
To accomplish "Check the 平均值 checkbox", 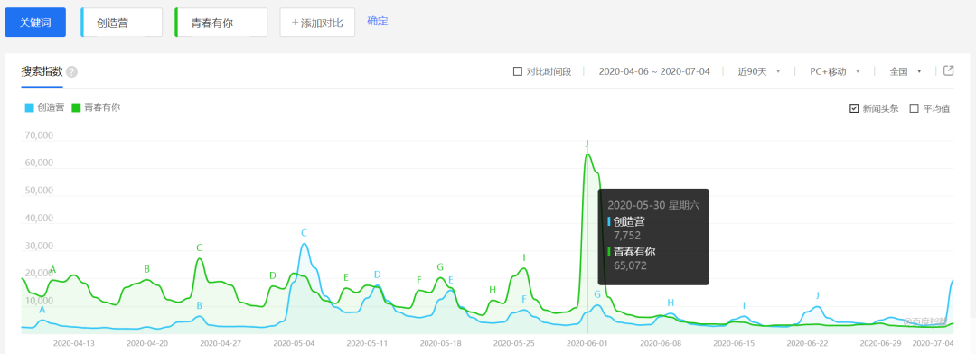I will click(915, 108).
